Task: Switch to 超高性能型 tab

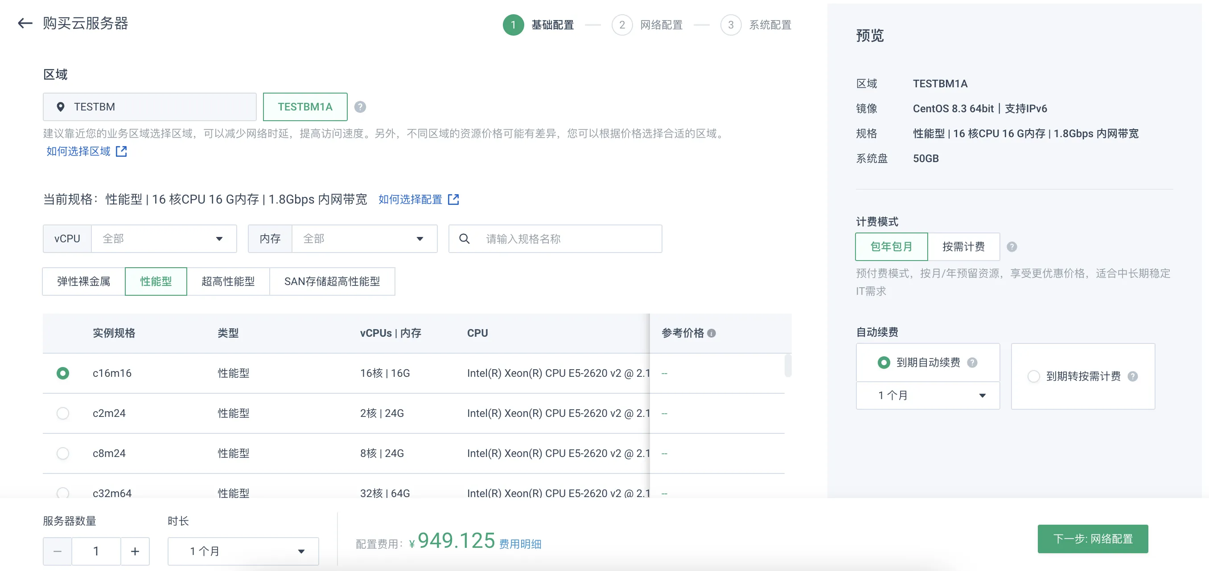Action: (228, 281)
